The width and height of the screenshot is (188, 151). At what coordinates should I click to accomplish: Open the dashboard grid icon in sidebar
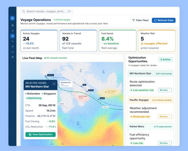pos(12,26)
